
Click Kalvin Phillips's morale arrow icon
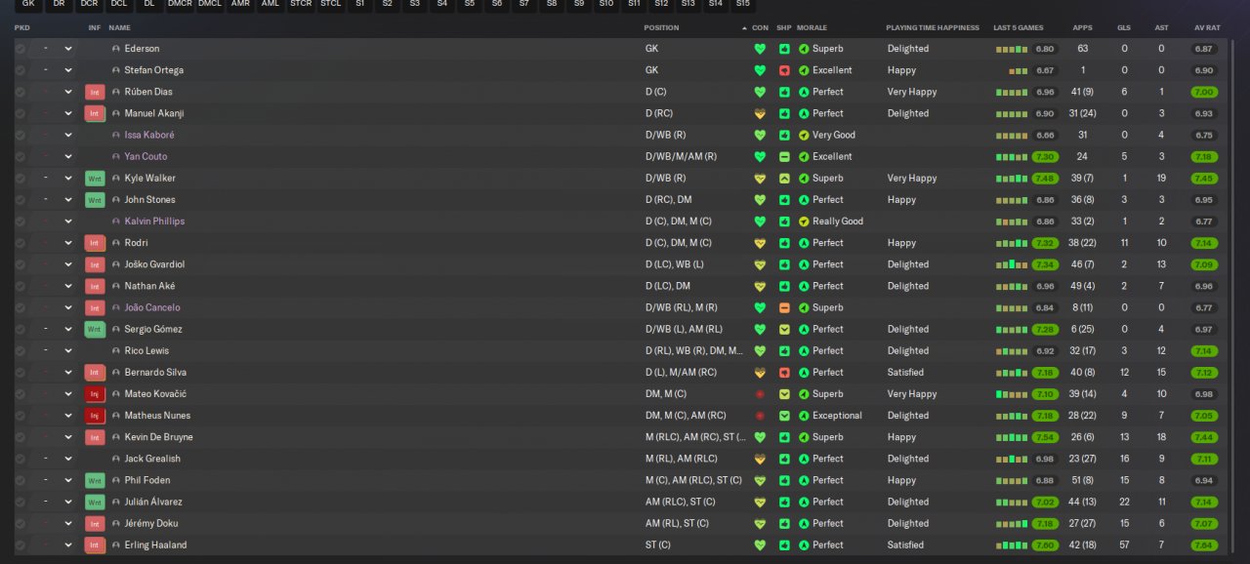804,222
